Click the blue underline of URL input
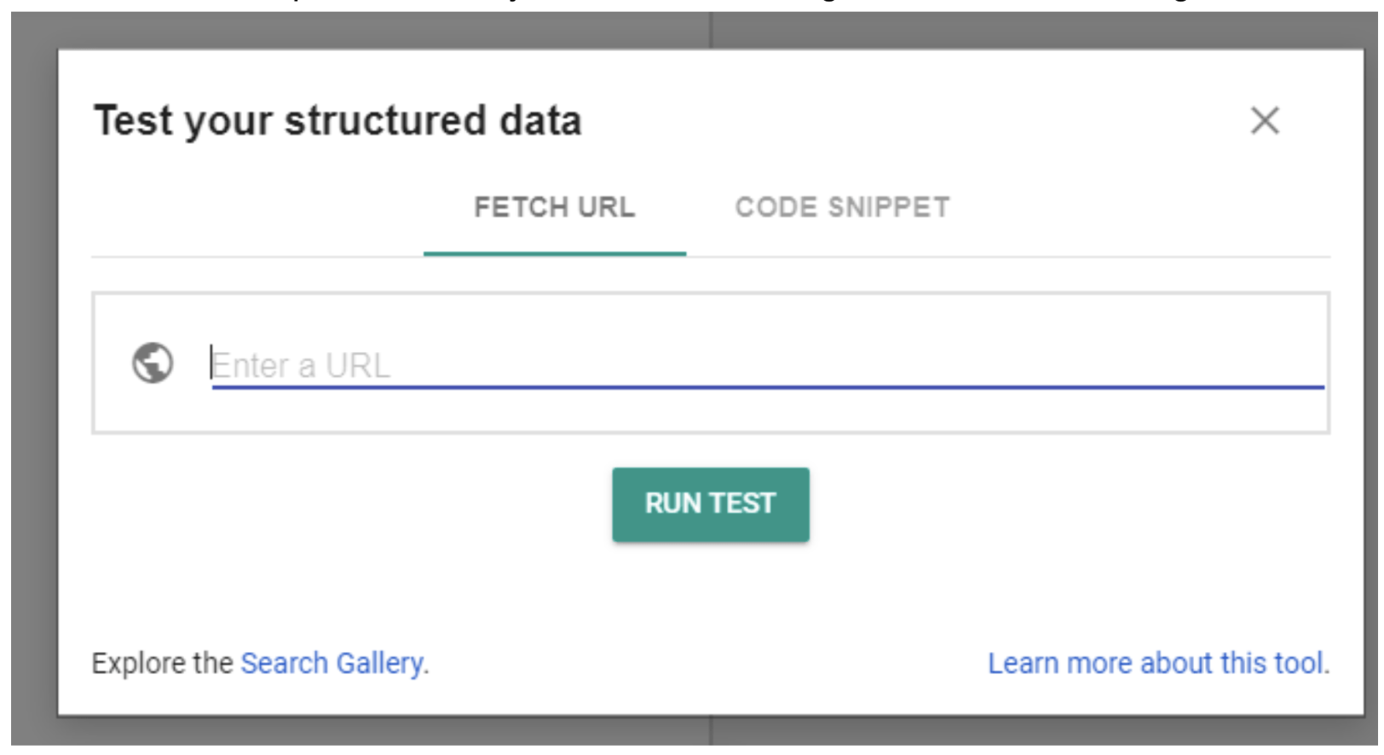This screenshot has width=1384, height=755. [768, 387]
